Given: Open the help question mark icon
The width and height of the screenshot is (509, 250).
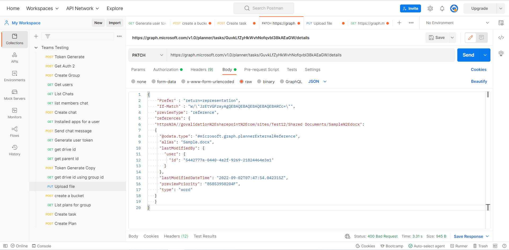Looking at the screenshot, I should click(x=504, y=246).
